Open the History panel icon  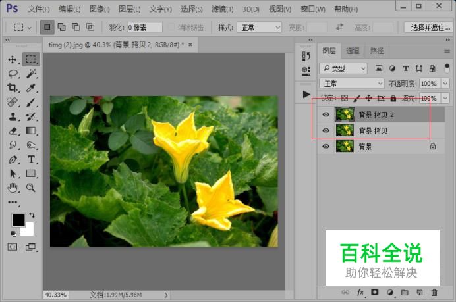pyautogui.click(x=306, y=56)
